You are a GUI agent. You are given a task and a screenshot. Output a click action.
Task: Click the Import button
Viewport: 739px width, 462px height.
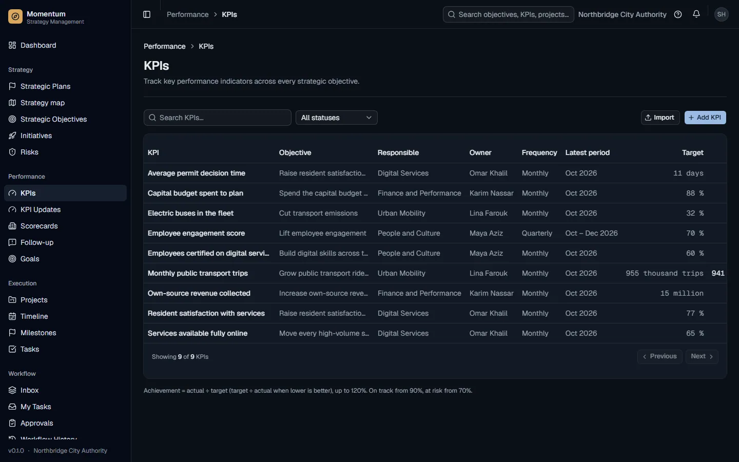click(x=660, y=118)
